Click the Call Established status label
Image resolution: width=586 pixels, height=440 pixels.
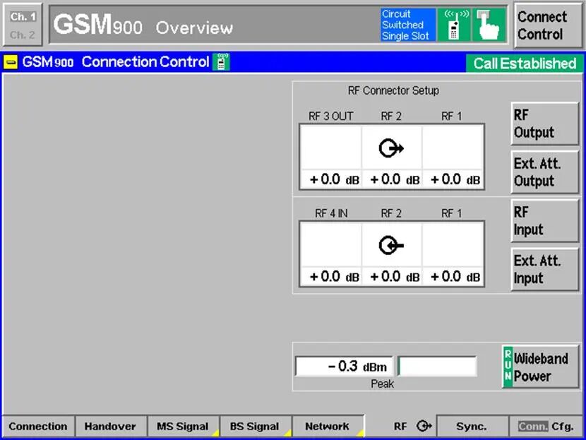coord(525,63)
